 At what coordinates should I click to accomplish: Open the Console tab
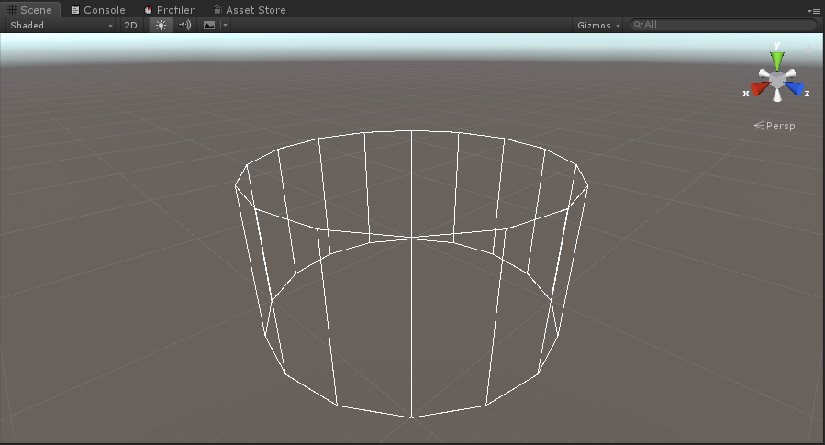pos(98,9)
